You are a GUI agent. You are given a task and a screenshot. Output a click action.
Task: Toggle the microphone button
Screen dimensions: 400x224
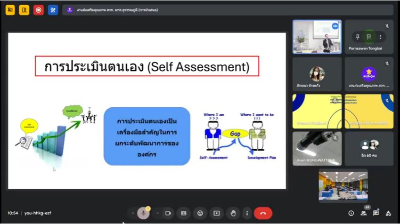[x=144, y=213]
